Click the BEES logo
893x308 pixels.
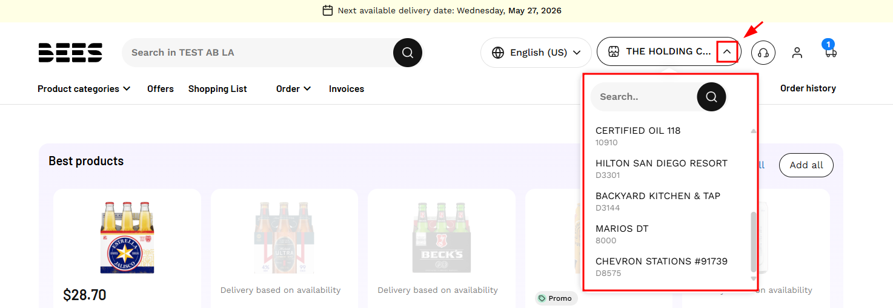pos(70,53)
